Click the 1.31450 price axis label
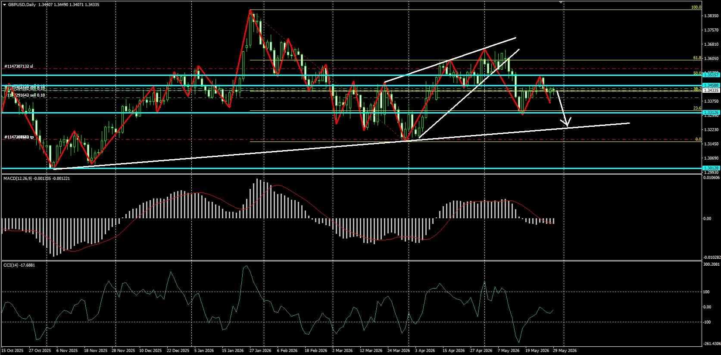The height and width of the screenshot is (355, 721). click(711, 144)
